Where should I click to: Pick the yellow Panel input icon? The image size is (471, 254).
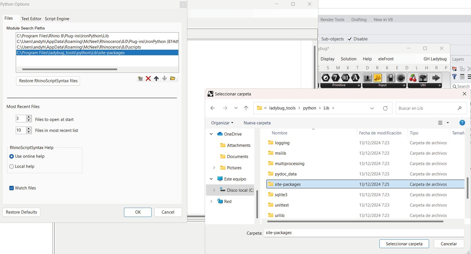(x=377, y=78)
